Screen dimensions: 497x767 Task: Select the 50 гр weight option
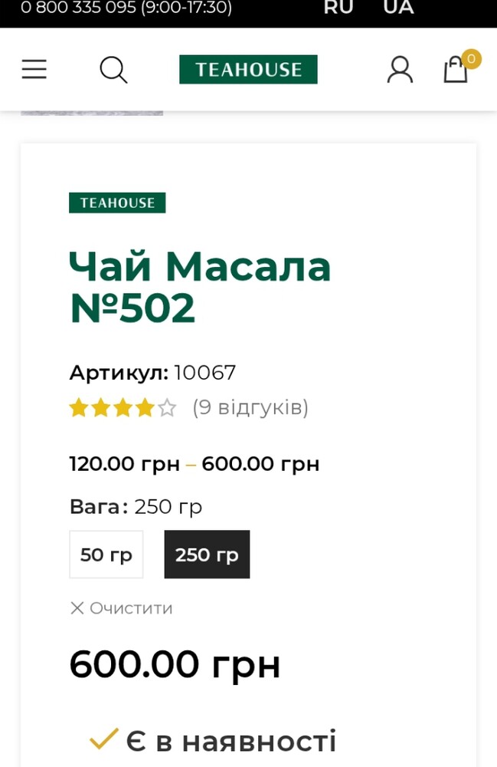click(x=106, y=555)
